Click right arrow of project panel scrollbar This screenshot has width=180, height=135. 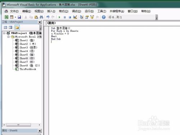click(39, 125)
